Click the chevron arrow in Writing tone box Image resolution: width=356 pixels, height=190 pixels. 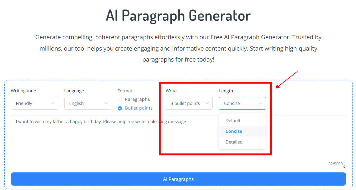52,103
